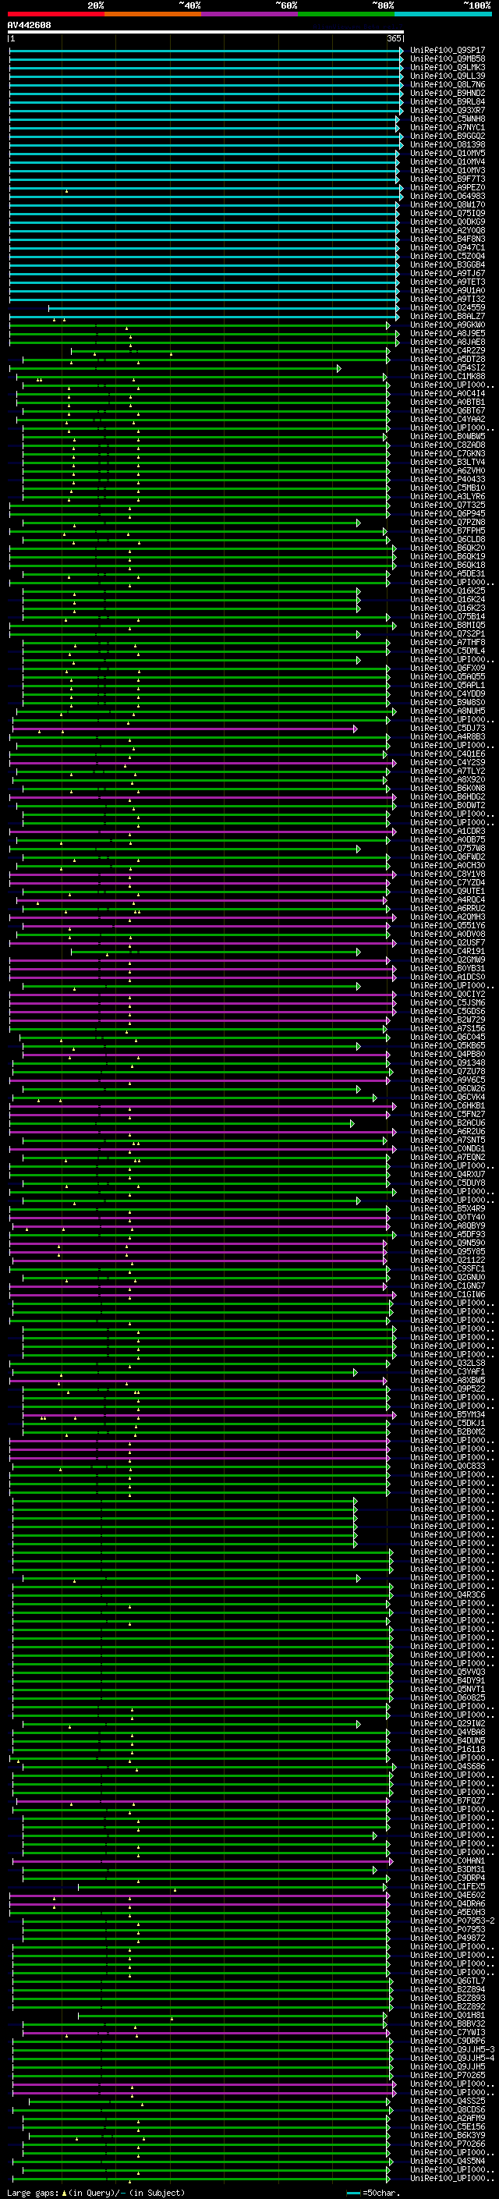Open hit UniRef100_B9HND2
499x2199 pixels.
[447, 93]
